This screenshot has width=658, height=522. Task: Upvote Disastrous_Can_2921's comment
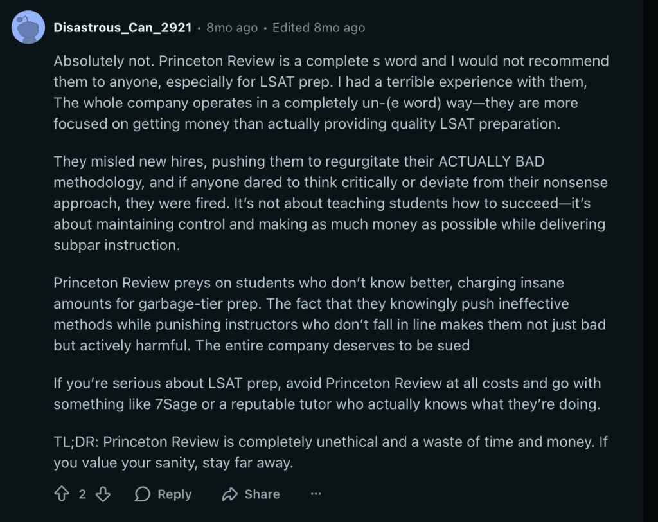pyautogui.click(x=62, y=494)
